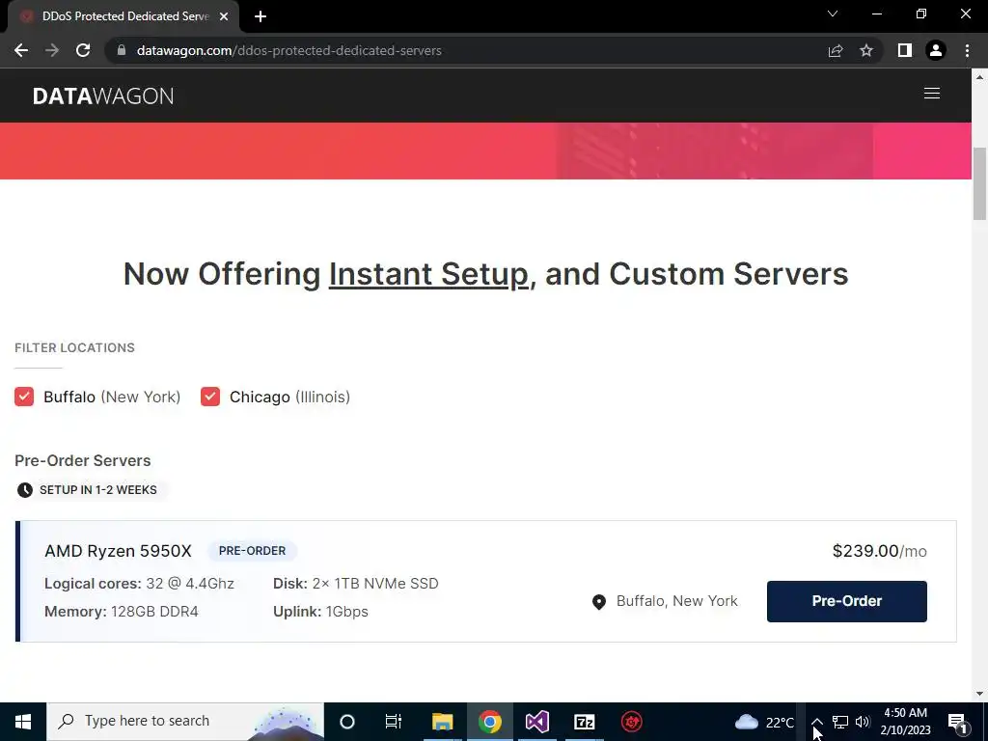The height and width of the screenshot is (741, 988).
Task: Click the page vertical scrollbar thumb
Action: click(x=979, y=184)
